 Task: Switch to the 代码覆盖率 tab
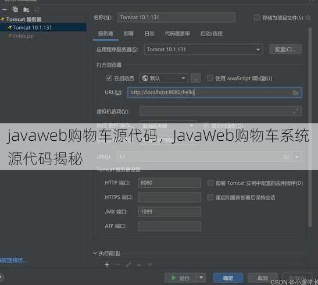click(177, 34)
